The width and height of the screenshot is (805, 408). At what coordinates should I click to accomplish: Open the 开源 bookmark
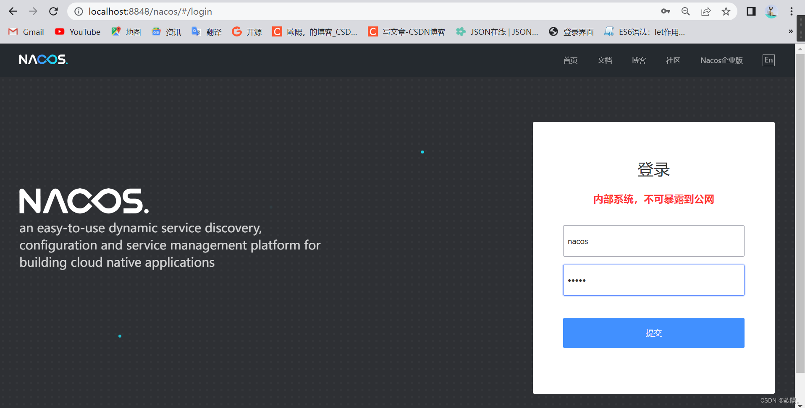(x=247, y=32)
